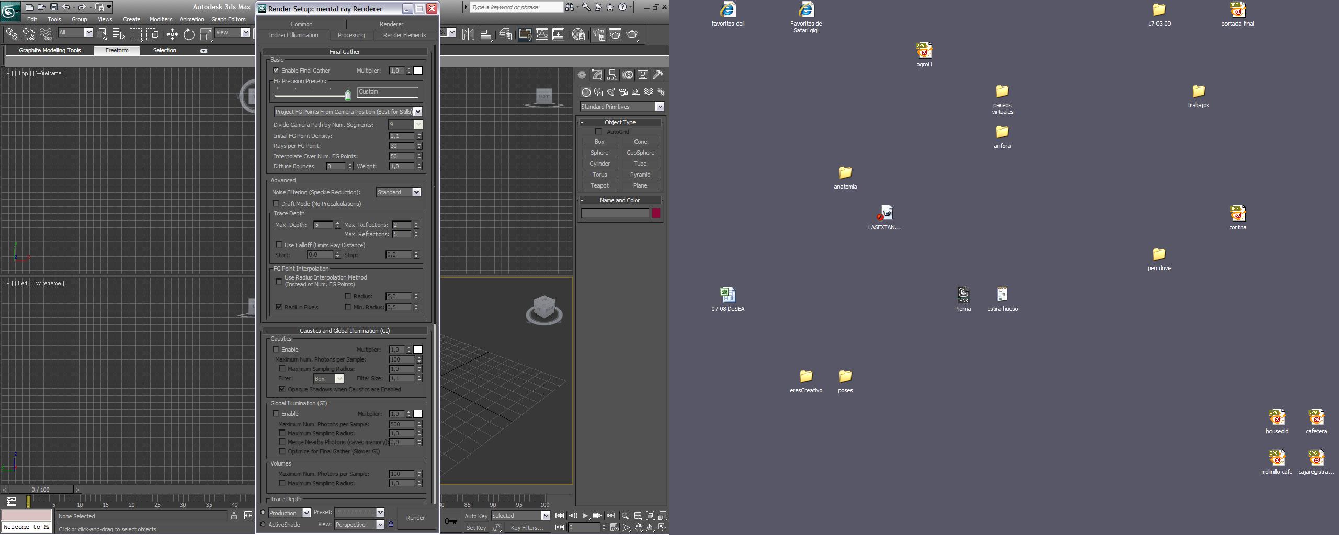Open the Curve Editor
This screenshot has width=1339, height=535.
pos(542,34)
